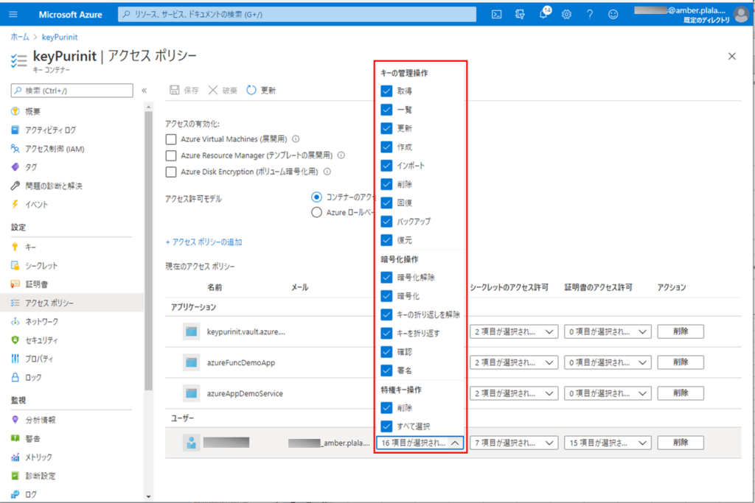
Task: Select the コンテナーのアクセス ポリシー radio button
Action: [316, 197]
